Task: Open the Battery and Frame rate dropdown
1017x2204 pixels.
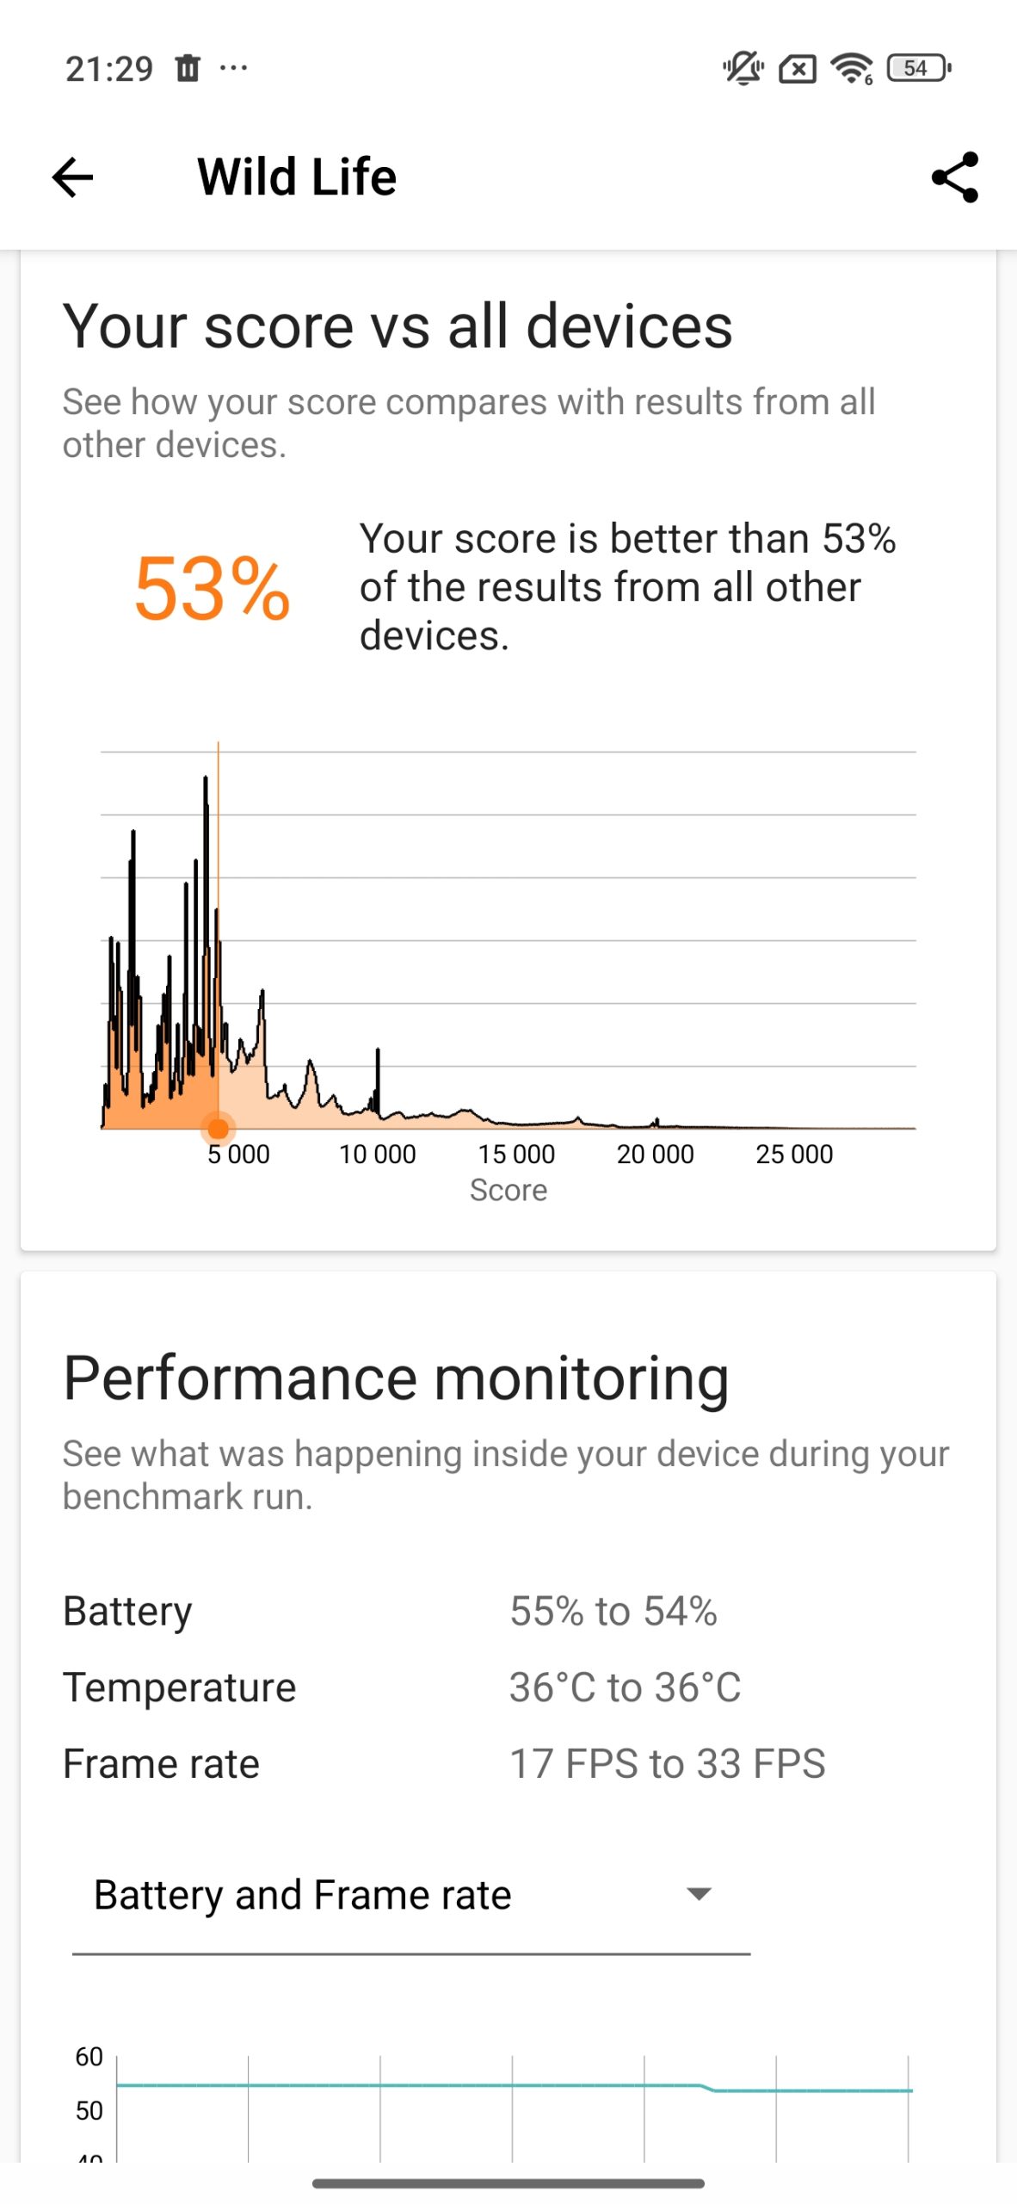Action: coord(410,1896)
